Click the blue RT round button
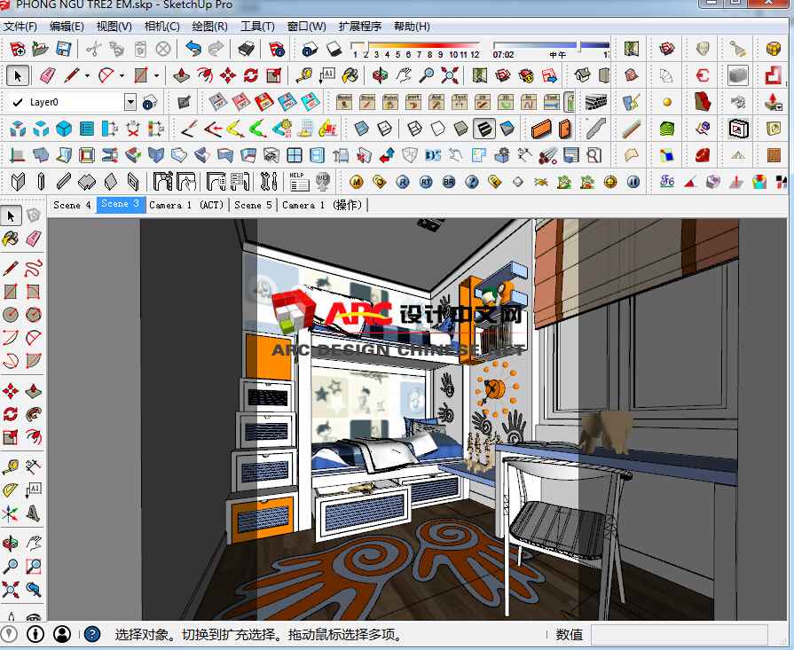The image size is (794, 650). (x=426, y=181)
